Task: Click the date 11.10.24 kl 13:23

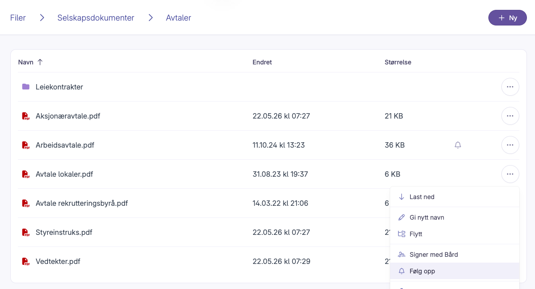Action: (x=278, y=145)
